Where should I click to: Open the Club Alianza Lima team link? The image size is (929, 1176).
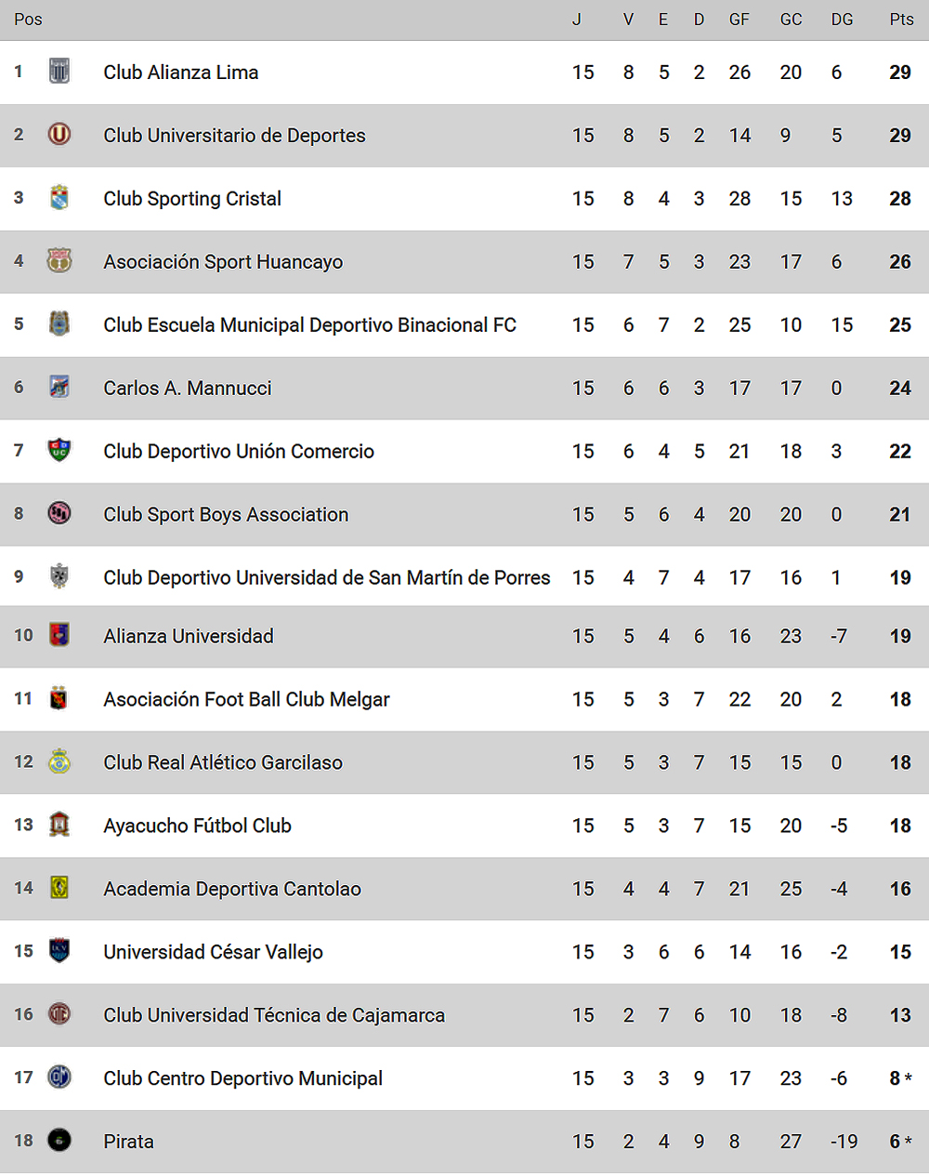click(x=181, y=73)
